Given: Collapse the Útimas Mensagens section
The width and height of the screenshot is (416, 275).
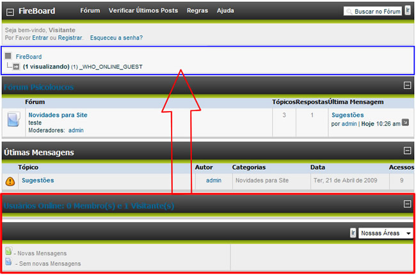Looking at the screenshot, I should (407, 151).
